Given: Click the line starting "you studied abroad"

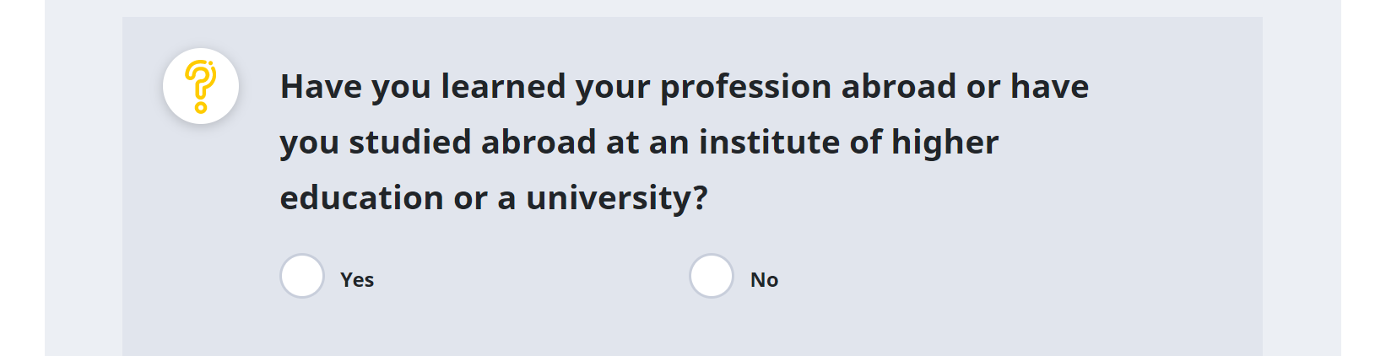Looking at the screenshot, I should [639, 143].
